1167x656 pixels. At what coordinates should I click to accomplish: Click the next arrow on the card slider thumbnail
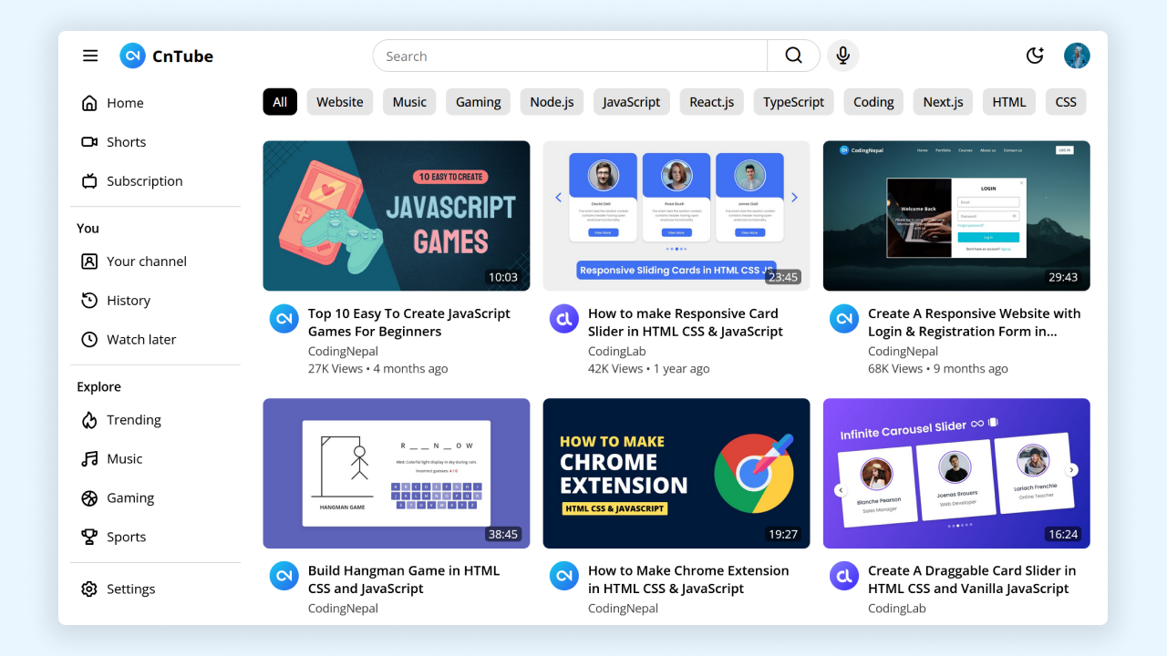(x=793, y=197)
